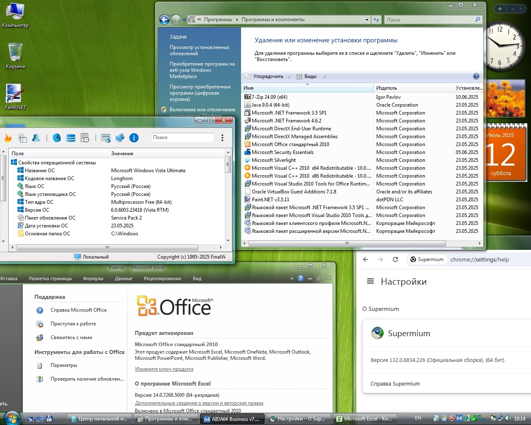This screenshot has width=531, height=425.
Task: Click the magnifier in Programs search box
Action: (x=477, y=19)
